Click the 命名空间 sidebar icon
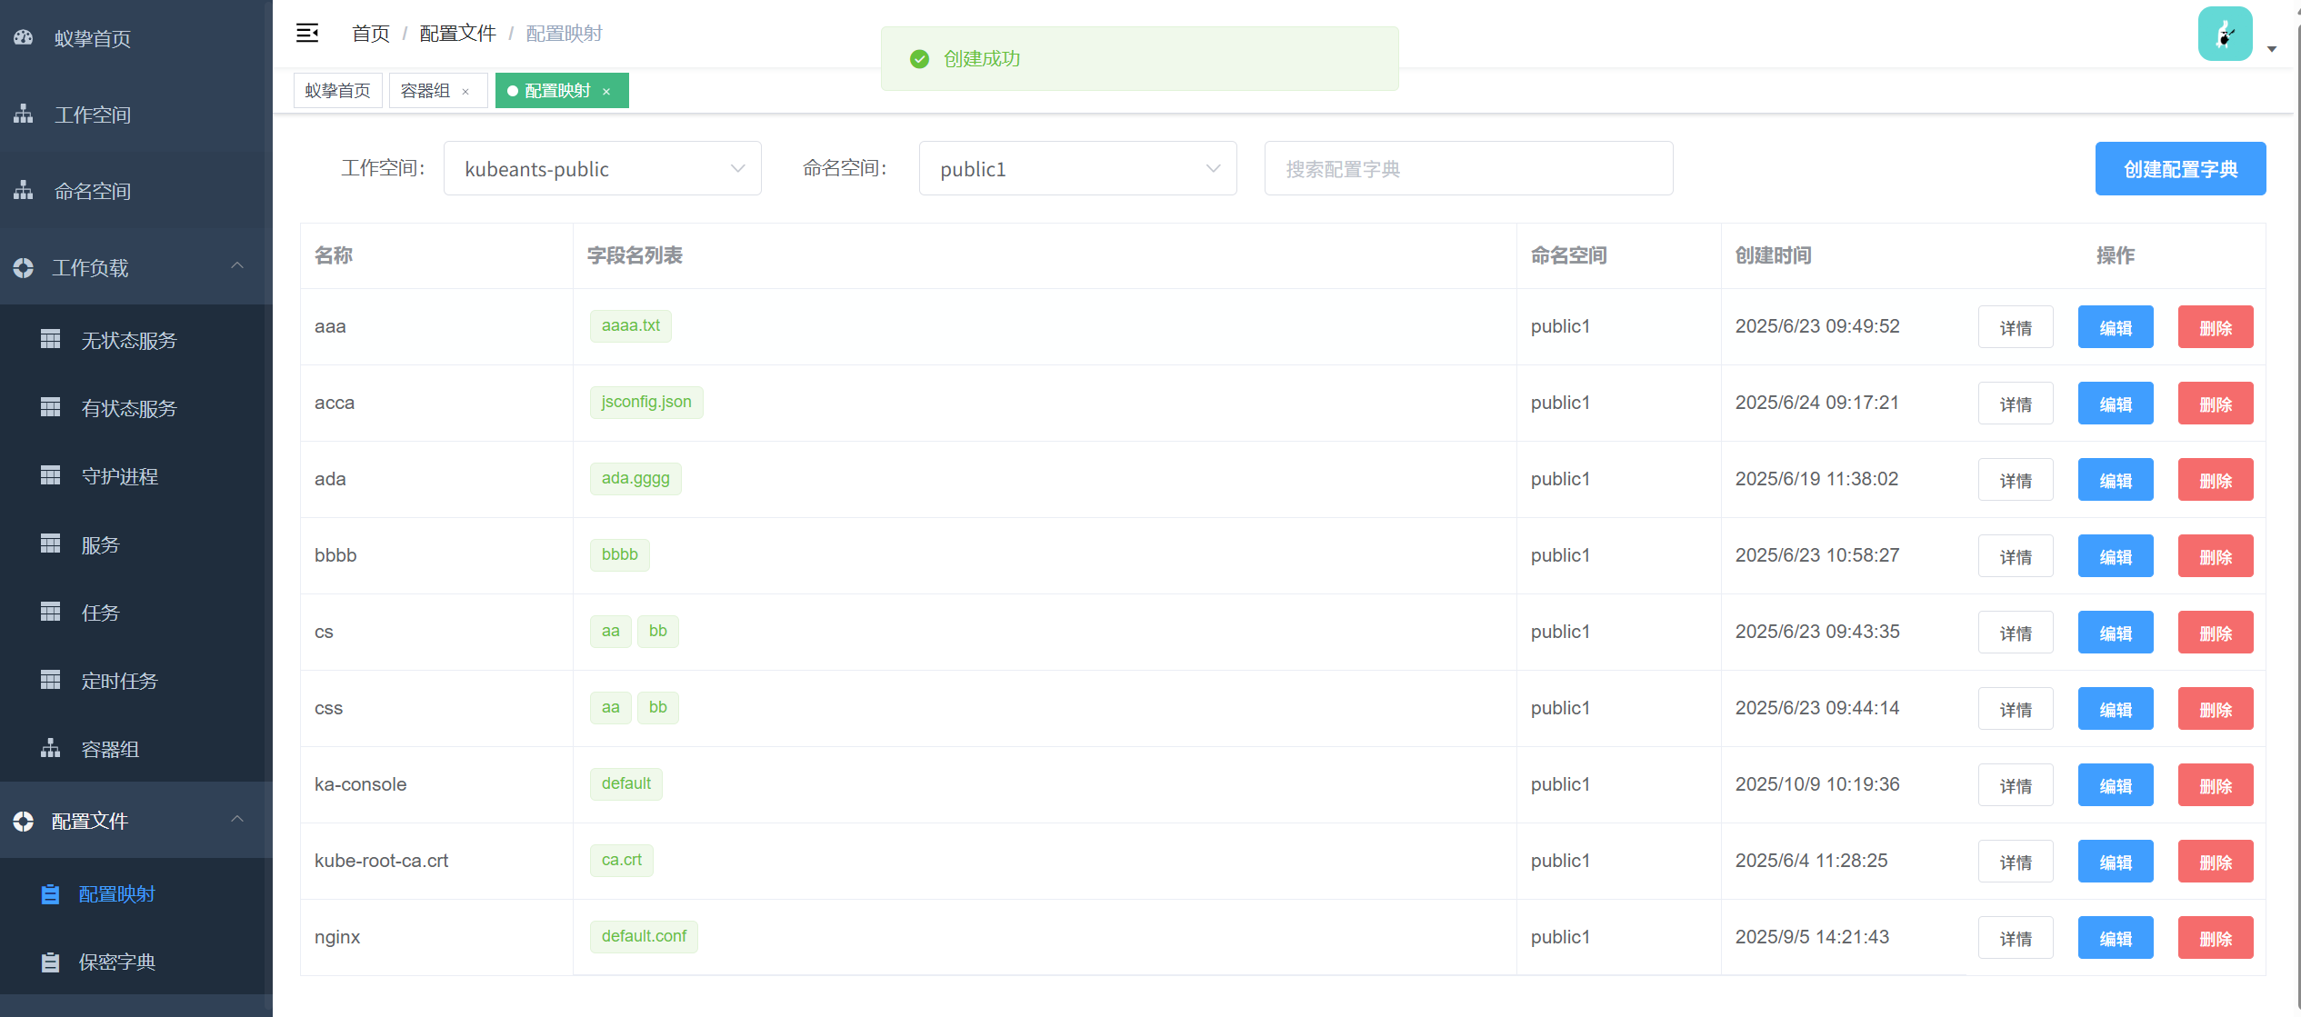This screenshot has width=2301, height=1017. (24, 191)
